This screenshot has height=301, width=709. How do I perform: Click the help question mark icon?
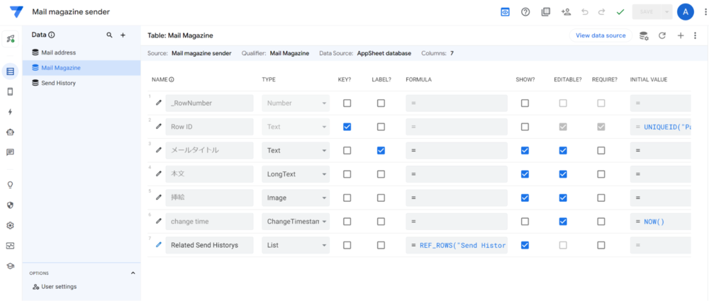click(x=525, y=12)
